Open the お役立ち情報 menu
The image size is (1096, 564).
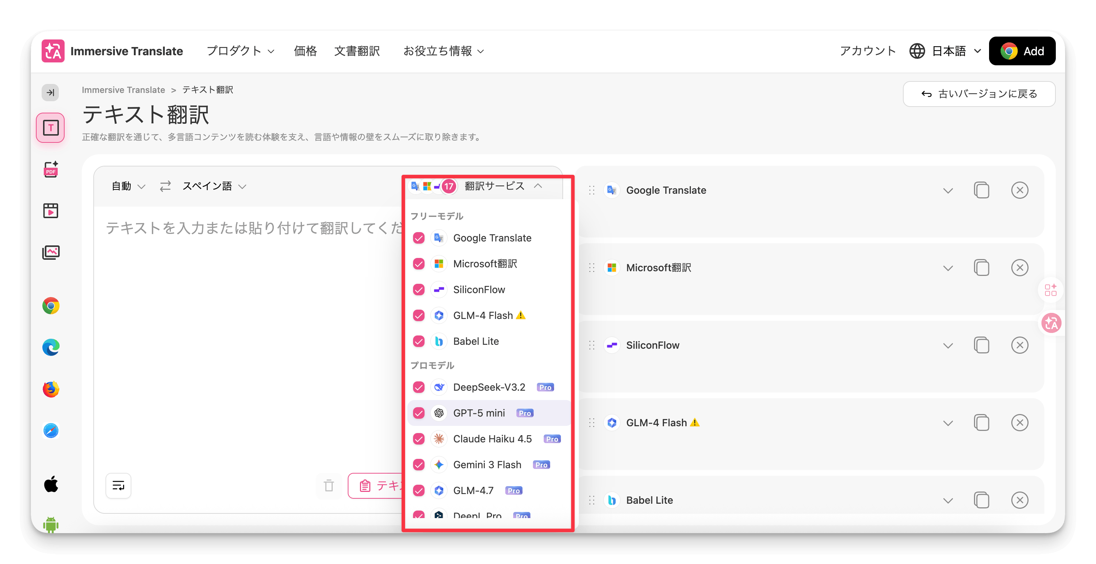444,51
